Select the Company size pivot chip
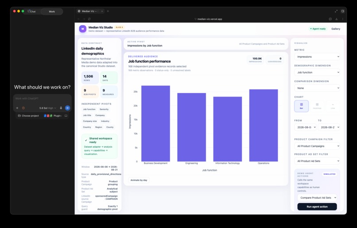This screenshot has width=357, height=228. click(x=90, y=121)
